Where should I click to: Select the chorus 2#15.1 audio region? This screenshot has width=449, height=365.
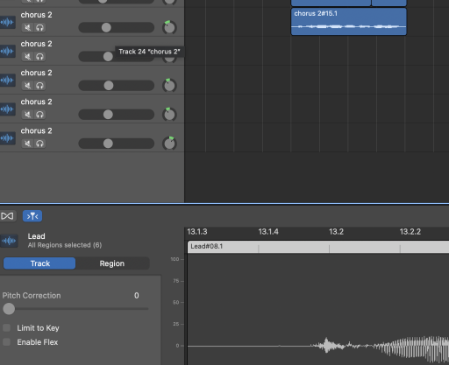click(349, 22)
